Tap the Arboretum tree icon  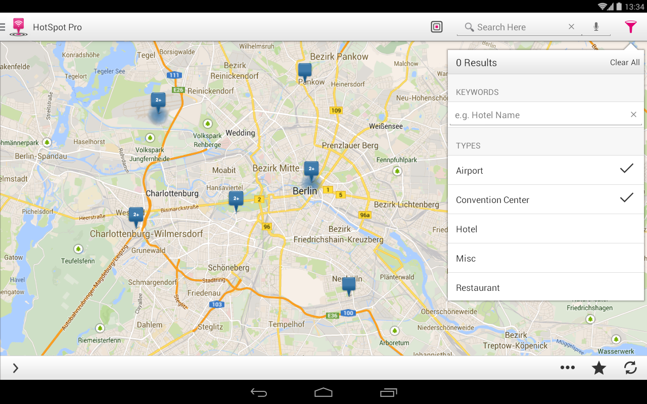pyautogui.click(x=395, y=330)
